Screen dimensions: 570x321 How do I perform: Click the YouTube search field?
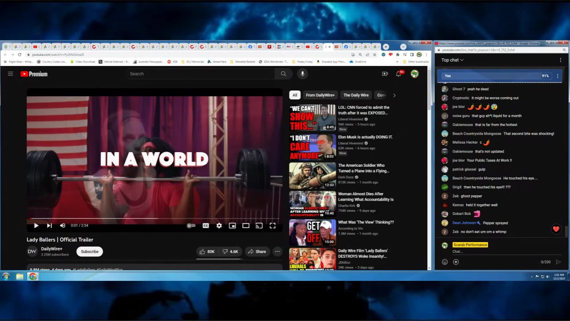pos(200,74)
